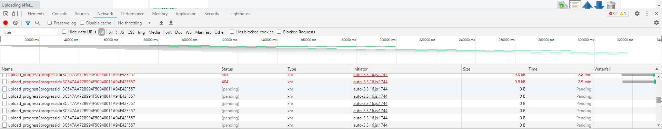Image resolution: width=662 pixels, height=129 pixels.
Task: Sort by the Status column header
Action: click(253, 69)
